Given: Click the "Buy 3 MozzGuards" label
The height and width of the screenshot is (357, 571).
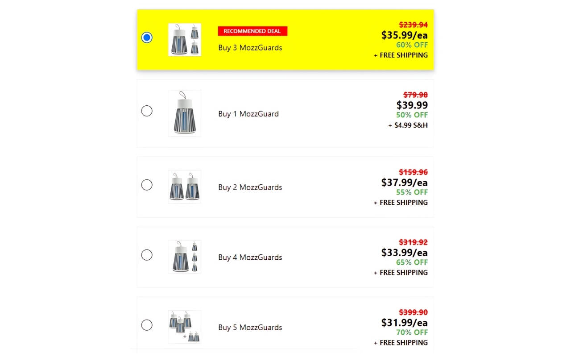Looking at the screenshot, I should 250,48.
